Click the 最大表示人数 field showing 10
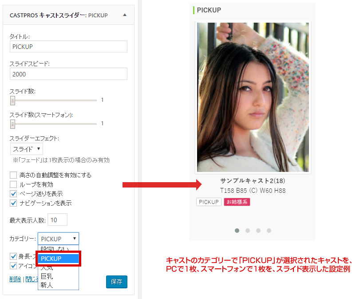This screenshot has width=352, height=299. click(57, 220)
